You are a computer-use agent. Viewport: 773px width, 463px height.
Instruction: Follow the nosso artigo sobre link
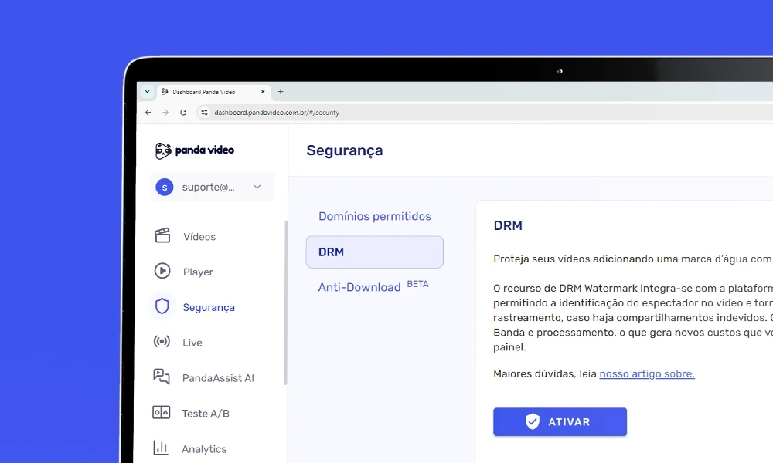(x=646, y=373)
